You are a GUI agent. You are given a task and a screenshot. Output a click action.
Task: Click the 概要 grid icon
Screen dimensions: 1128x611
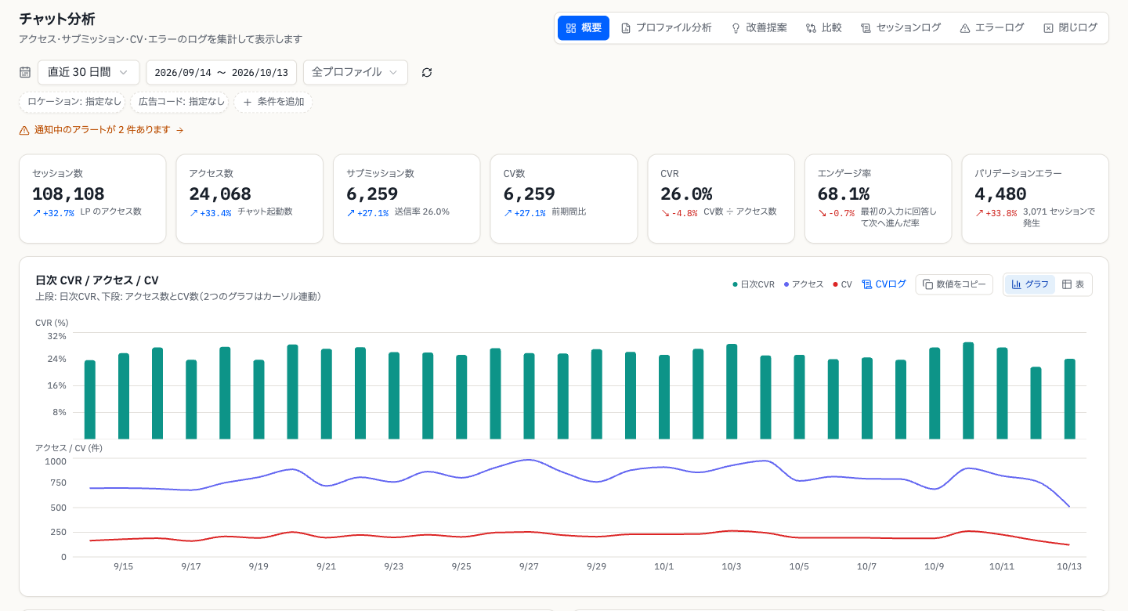pos(571,28)
